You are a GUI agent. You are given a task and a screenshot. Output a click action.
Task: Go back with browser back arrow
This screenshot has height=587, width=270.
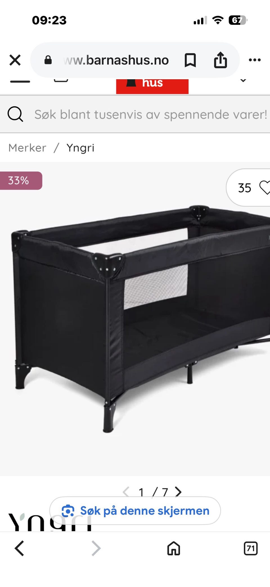(x=19, y=548)
